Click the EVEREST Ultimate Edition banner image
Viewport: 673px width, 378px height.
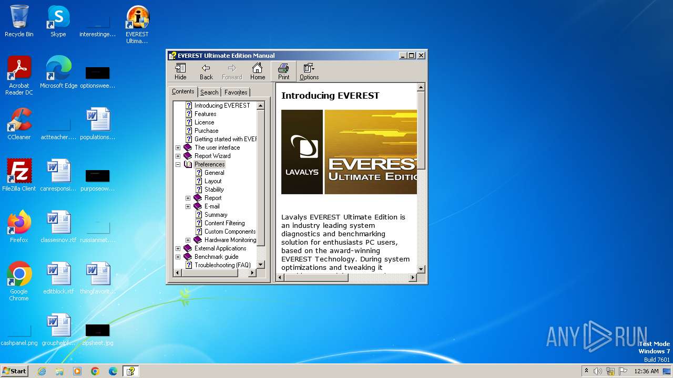point(371,152)
